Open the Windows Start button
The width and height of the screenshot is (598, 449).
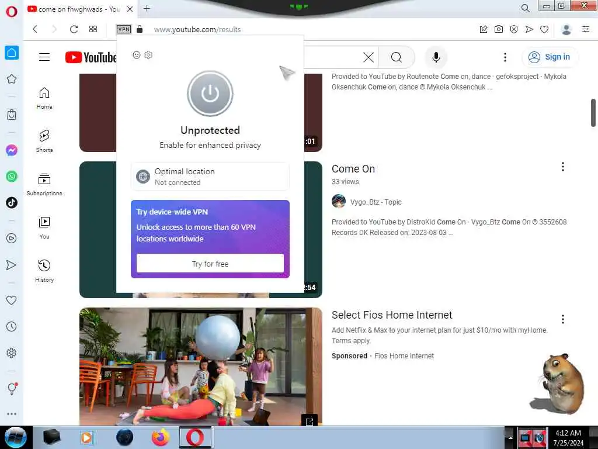[x=15, y=437]
